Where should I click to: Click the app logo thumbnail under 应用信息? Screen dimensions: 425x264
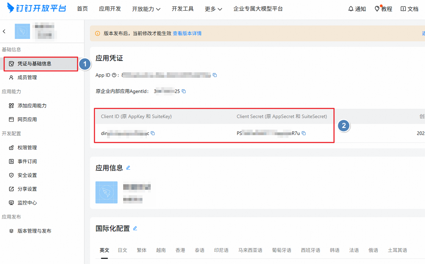coord(107,192)
